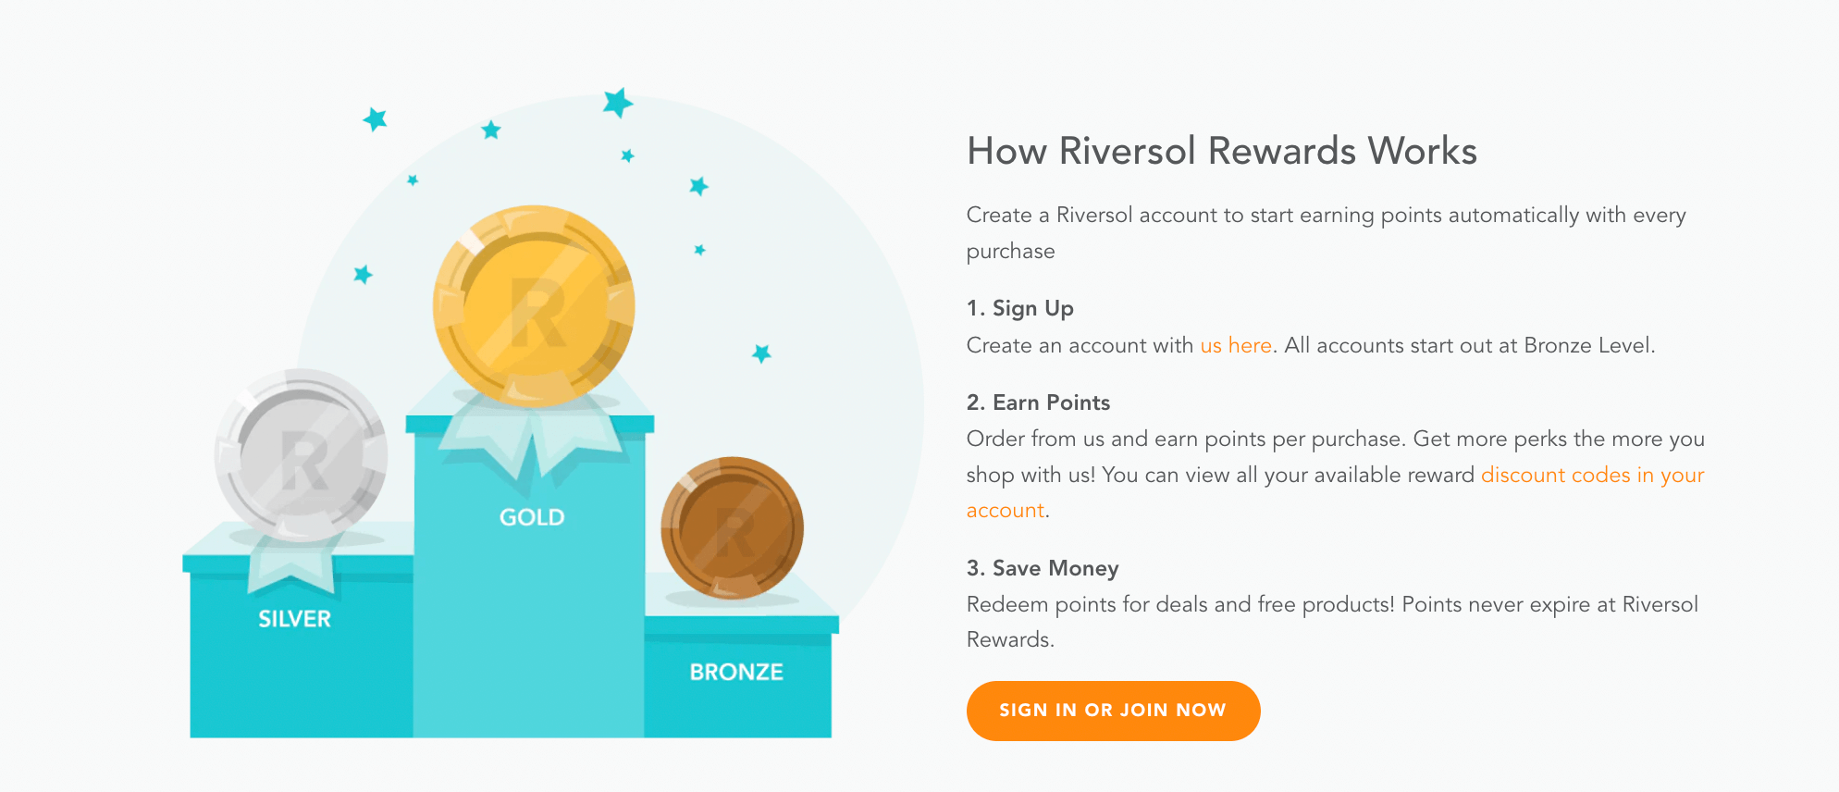Image resolution: width=1839 pixels, height=792 pixels.
Task: Click the '3. Save Money' heading
Action: click(1042, 568)
